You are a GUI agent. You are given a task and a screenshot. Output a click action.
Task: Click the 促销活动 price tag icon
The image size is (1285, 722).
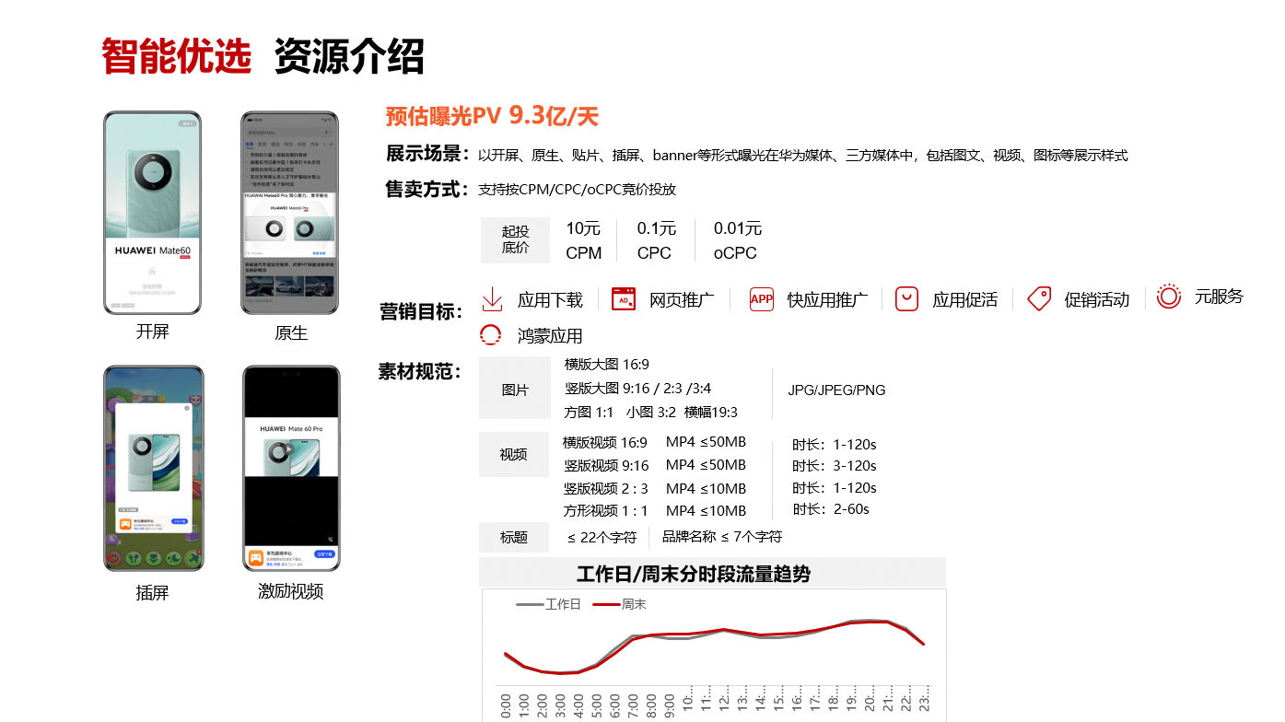[1039, 298]
